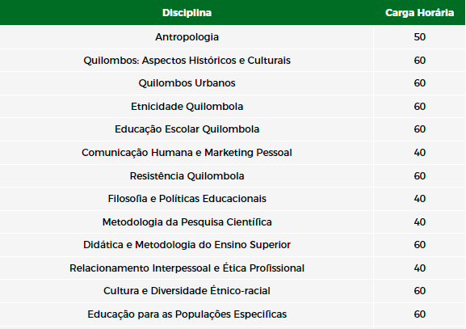Click Educação Escolar Quilombola entry
The height and width of the screenshot is (329, 466).
click(187, 129)
